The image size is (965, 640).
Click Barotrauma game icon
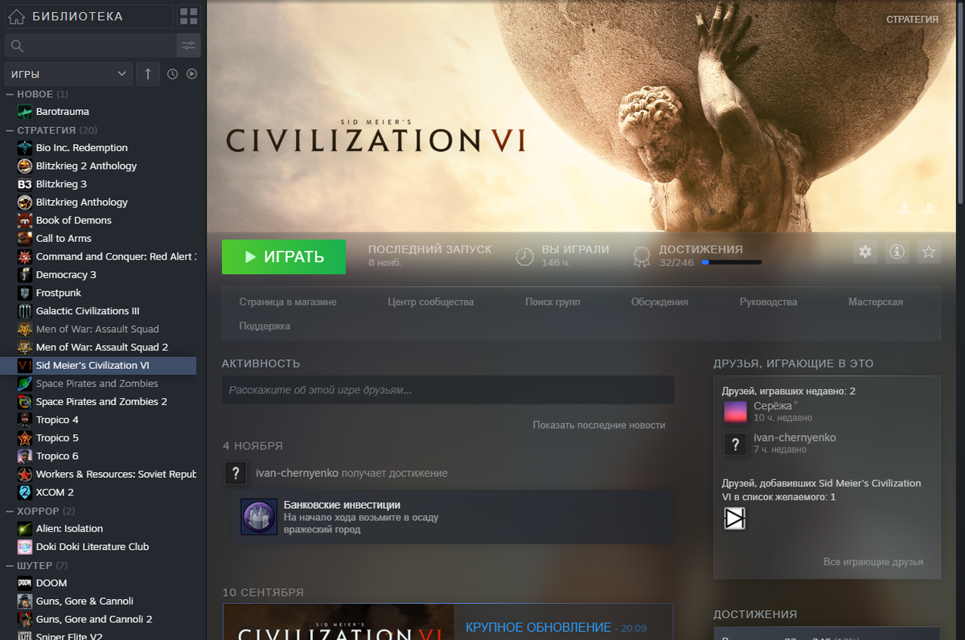click(x=25, y=112)
